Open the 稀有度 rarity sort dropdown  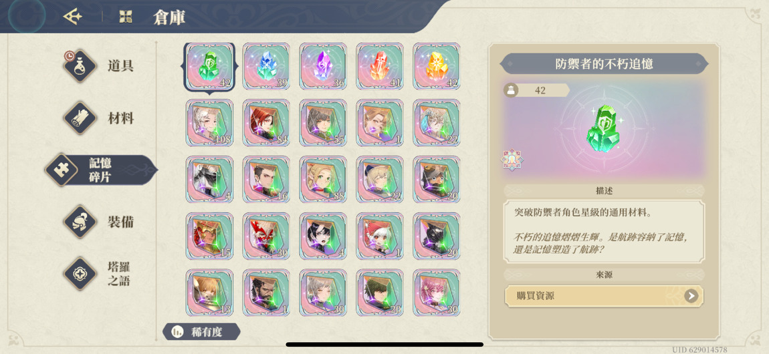[x=201, y=331]
